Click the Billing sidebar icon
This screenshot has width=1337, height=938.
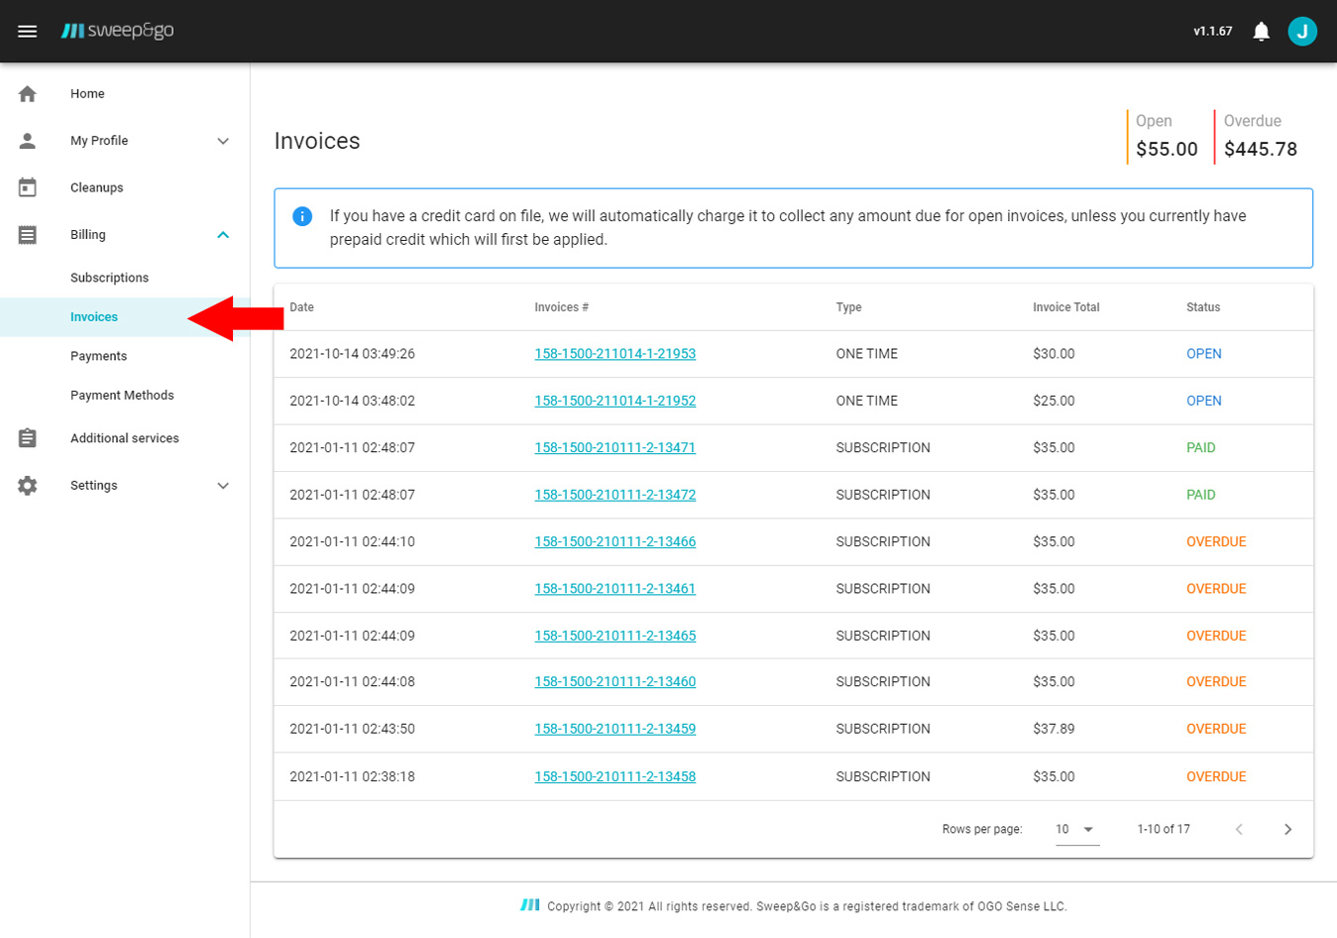pyautogui.click(x=27, y=234)
